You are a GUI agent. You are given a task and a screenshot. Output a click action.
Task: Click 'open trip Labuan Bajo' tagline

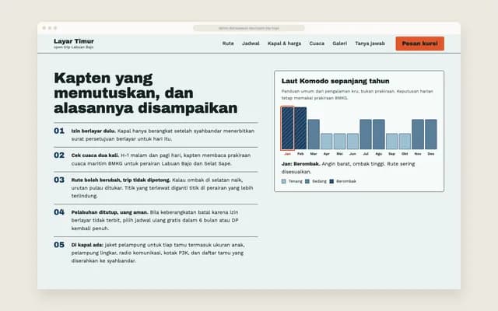pyautogui.click(x=73, y=47)
